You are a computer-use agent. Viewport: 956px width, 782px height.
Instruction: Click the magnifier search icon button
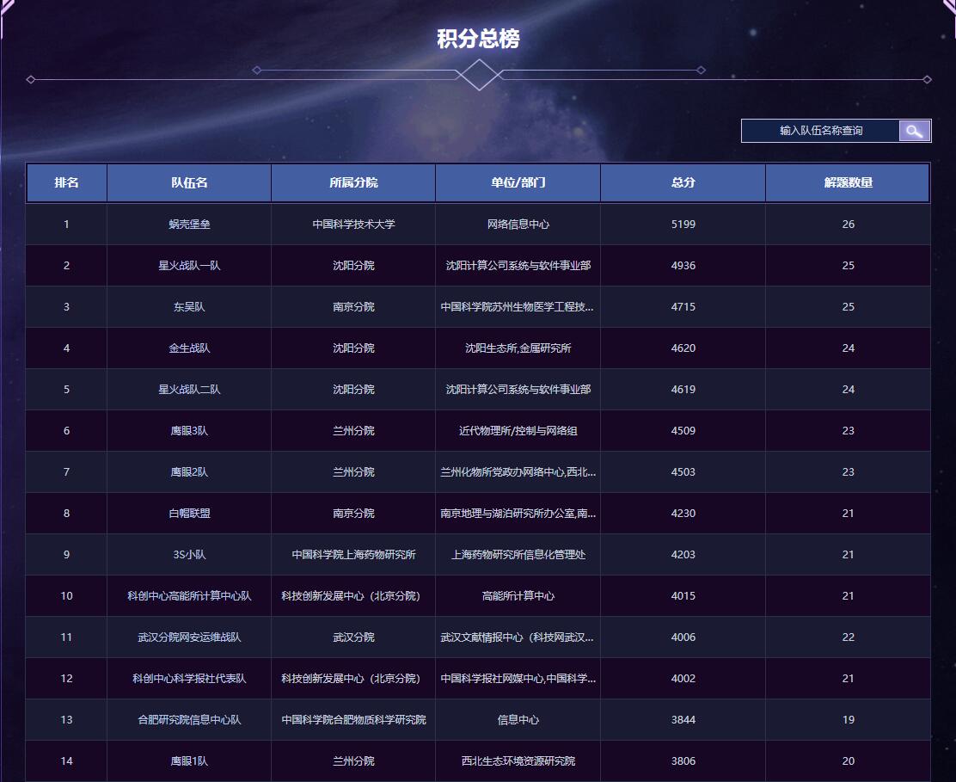coord(915,131)
